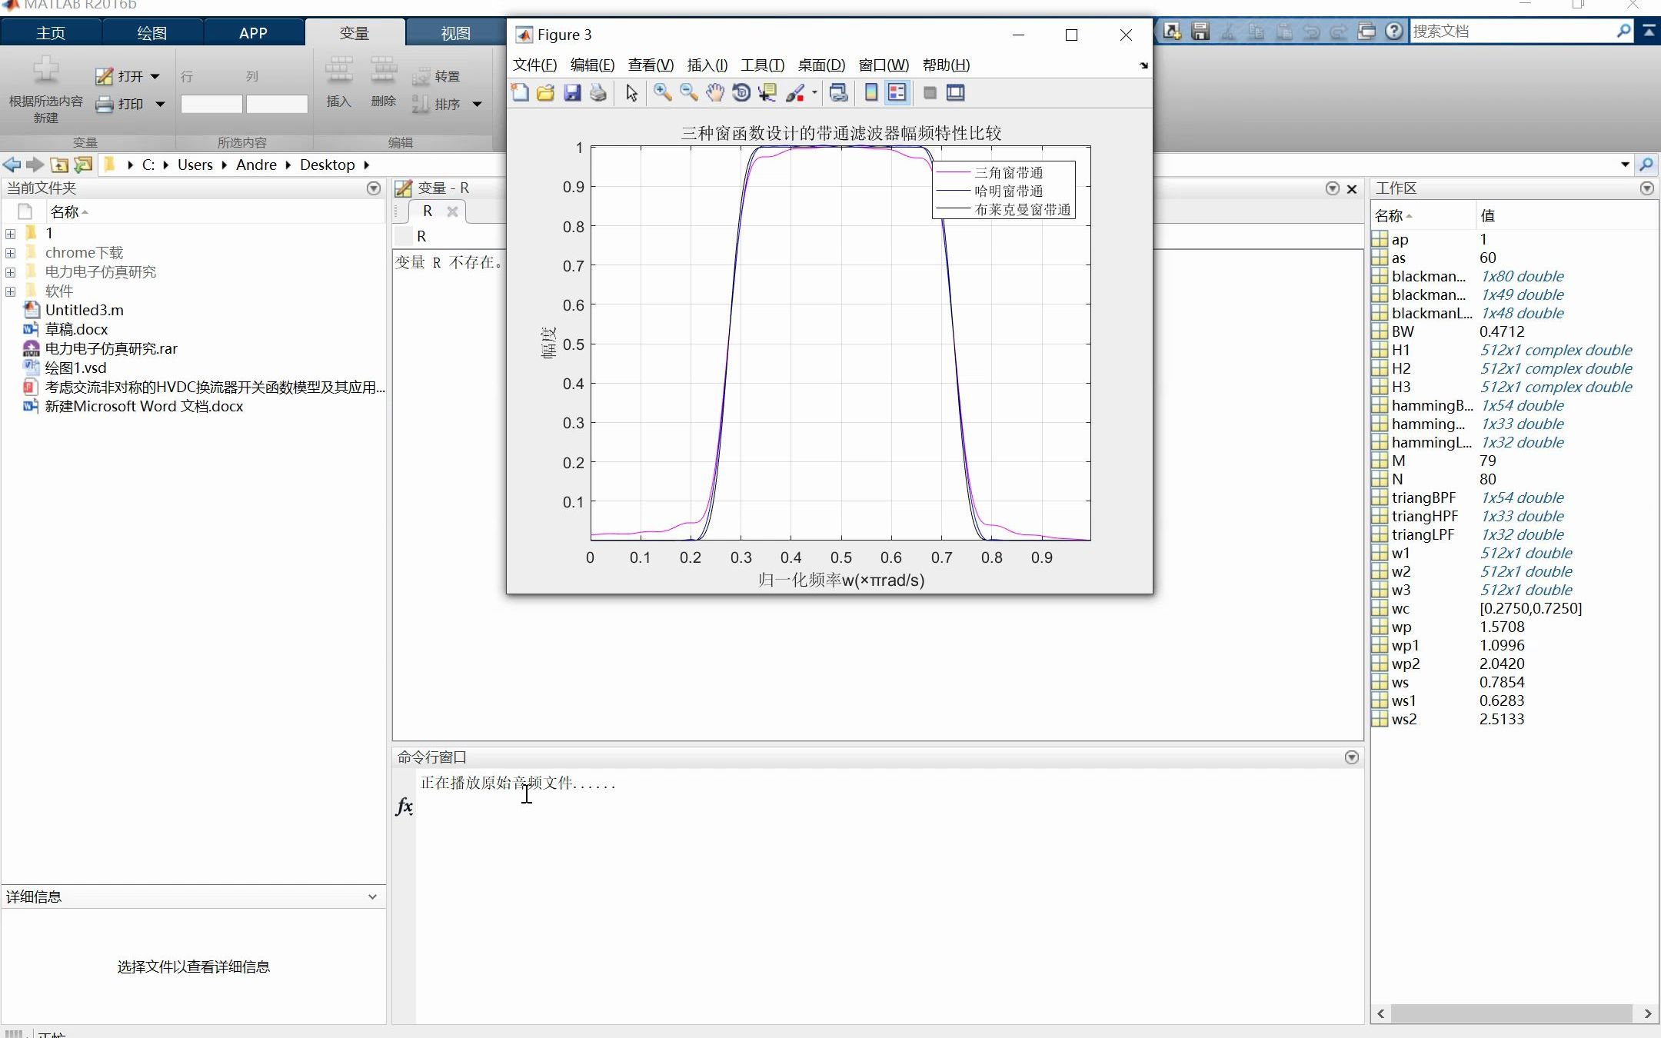Screen dimensions: 1661x1038
Task: Click the Brush/Select Data tool
Action: pos(795,93)
